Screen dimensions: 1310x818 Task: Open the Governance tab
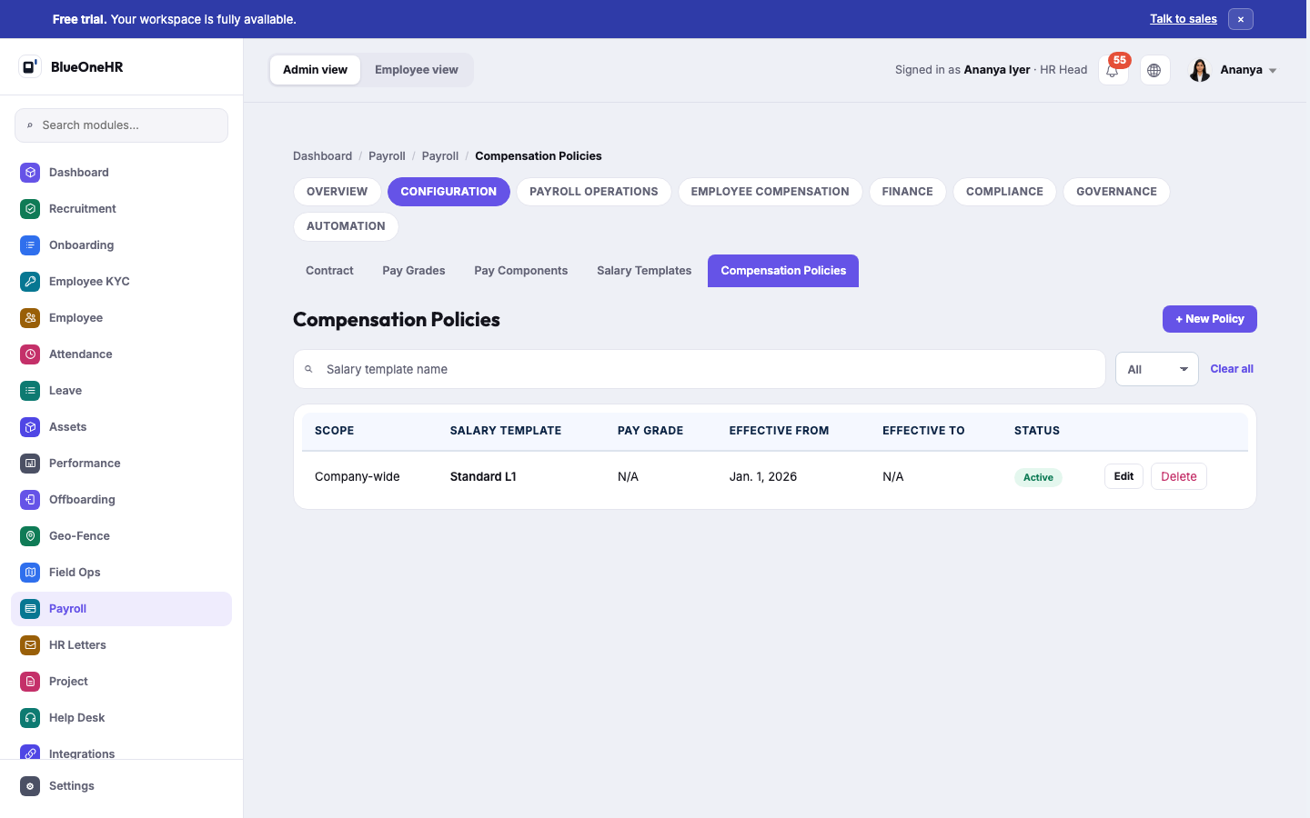pyautogui.click(x=1117, y=192)
